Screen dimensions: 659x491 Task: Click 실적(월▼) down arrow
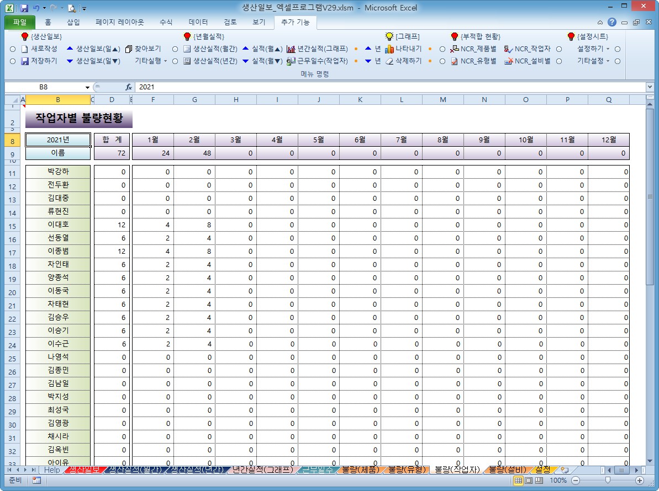246,61
